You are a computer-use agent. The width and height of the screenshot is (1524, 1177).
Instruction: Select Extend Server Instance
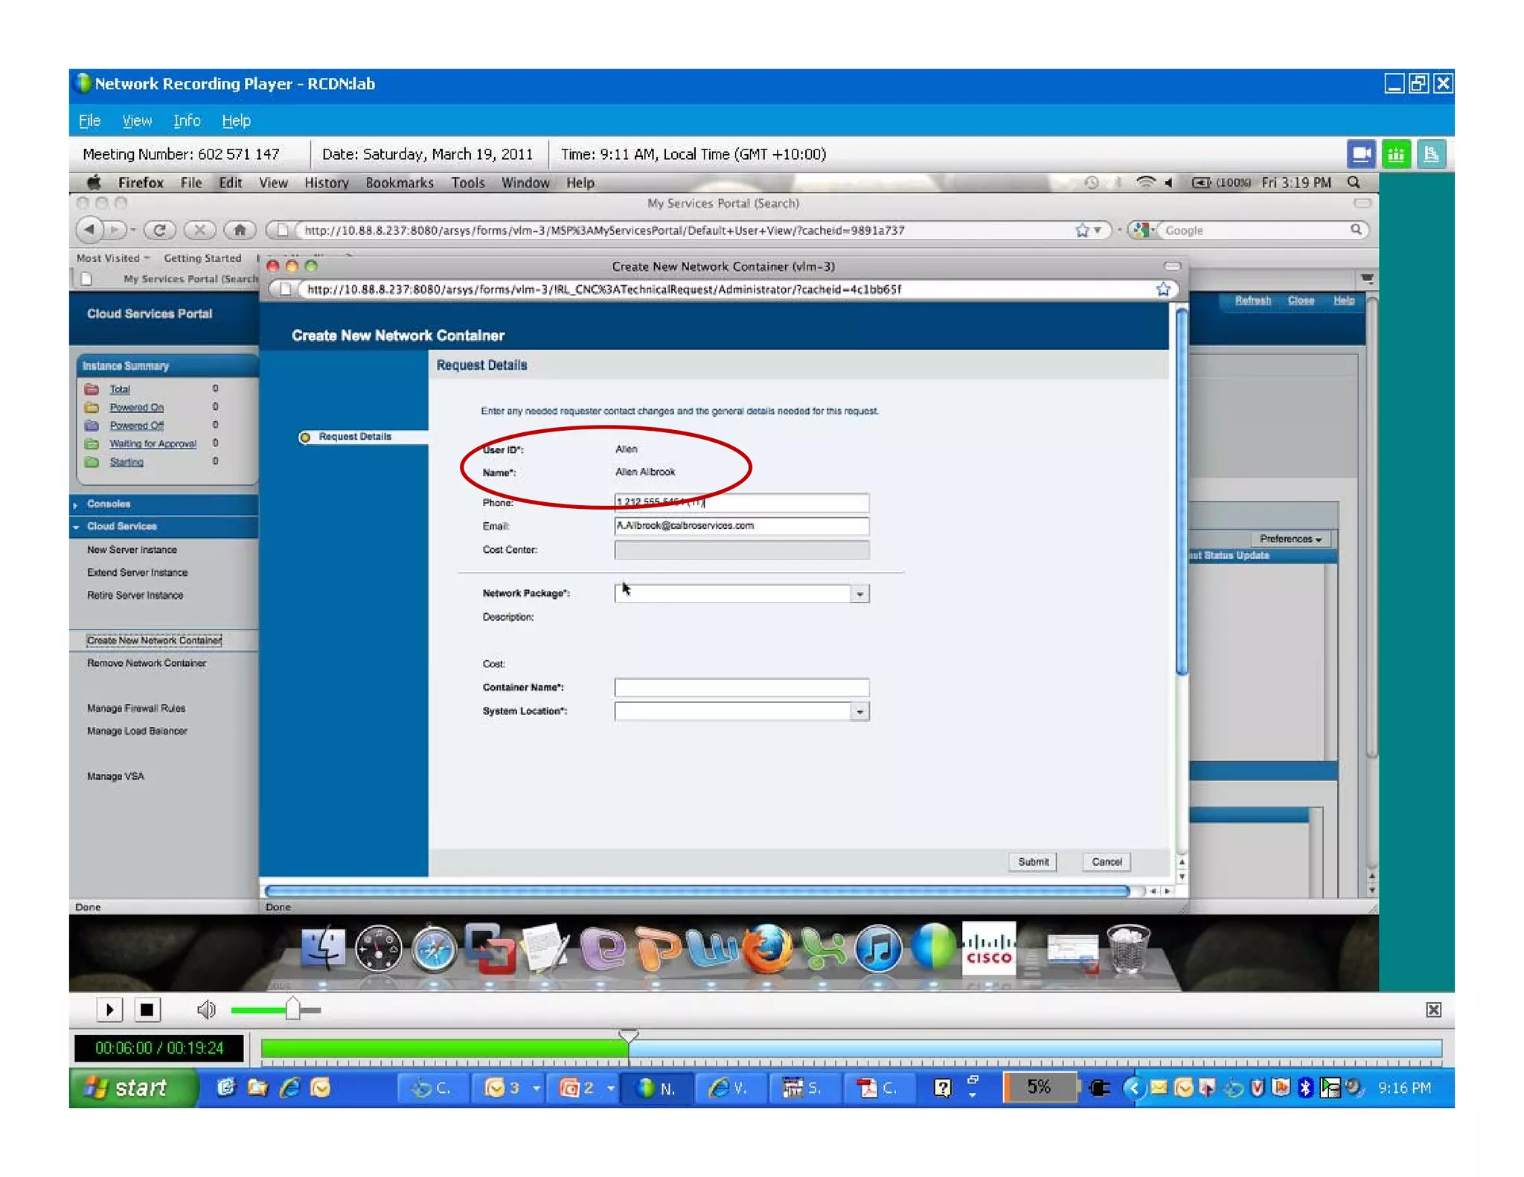point(137,573)
